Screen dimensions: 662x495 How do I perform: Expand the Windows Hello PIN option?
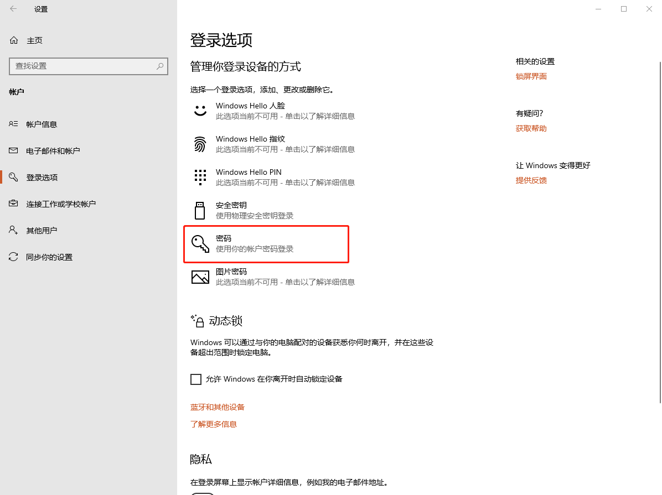click(266, 176)
